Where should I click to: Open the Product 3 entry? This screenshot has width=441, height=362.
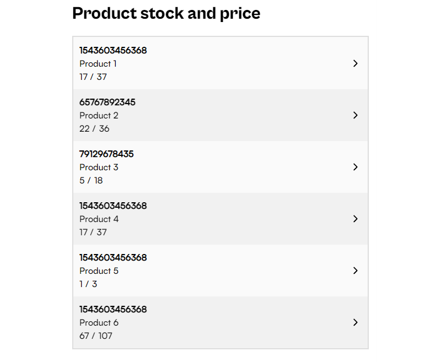[220, 167]
